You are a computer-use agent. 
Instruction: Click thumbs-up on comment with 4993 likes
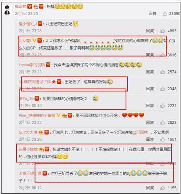pyautogui.click(x=163, y=31)
